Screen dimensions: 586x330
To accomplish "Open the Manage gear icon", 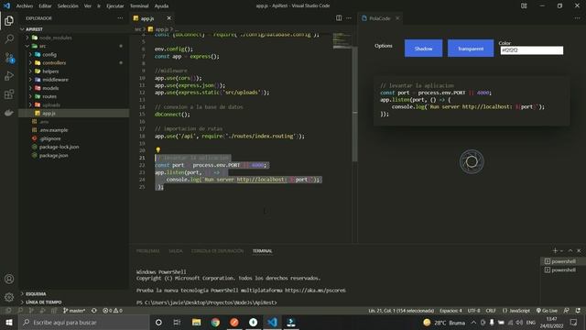I will [x=9, y=297].
